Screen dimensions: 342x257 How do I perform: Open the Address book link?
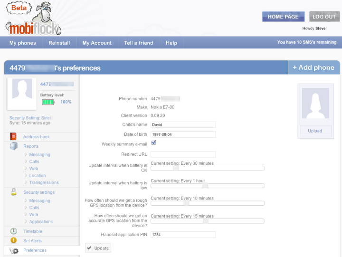37,137
